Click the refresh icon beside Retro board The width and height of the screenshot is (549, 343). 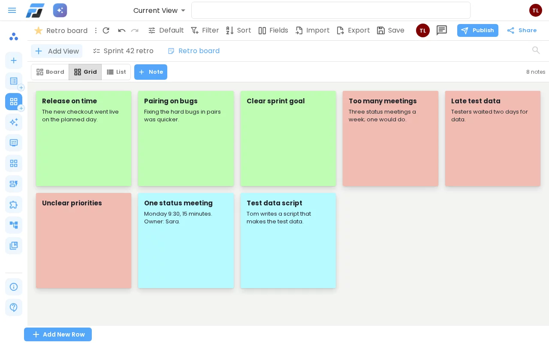coord(106,30)
